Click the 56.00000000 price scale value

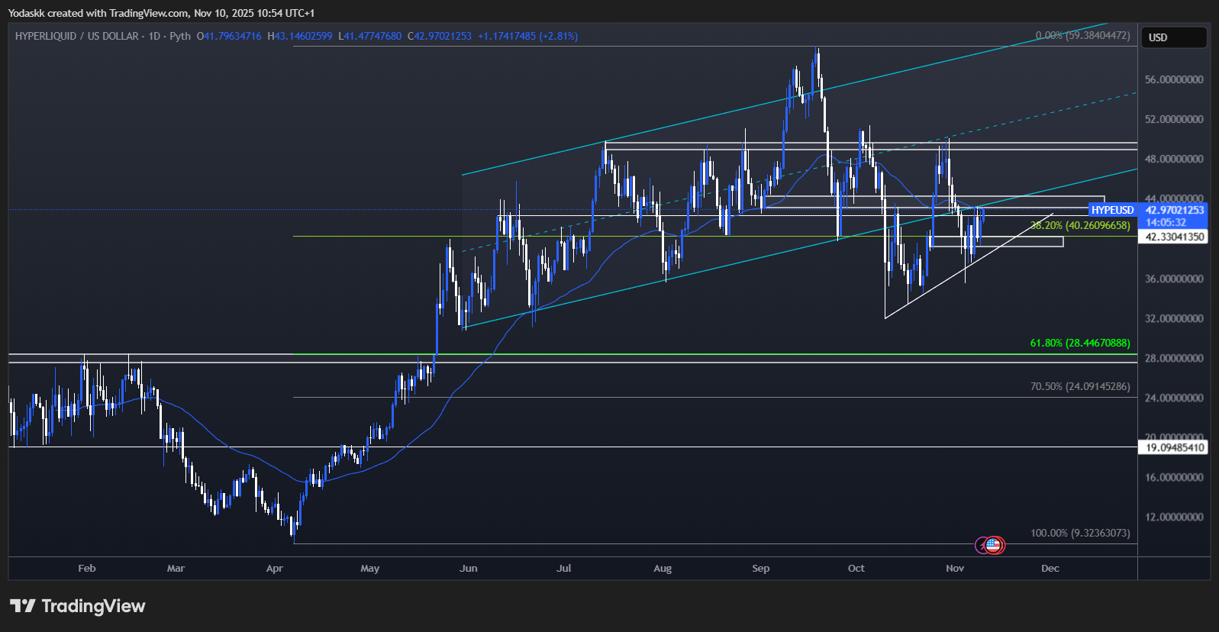click(x=1174, y=79)
